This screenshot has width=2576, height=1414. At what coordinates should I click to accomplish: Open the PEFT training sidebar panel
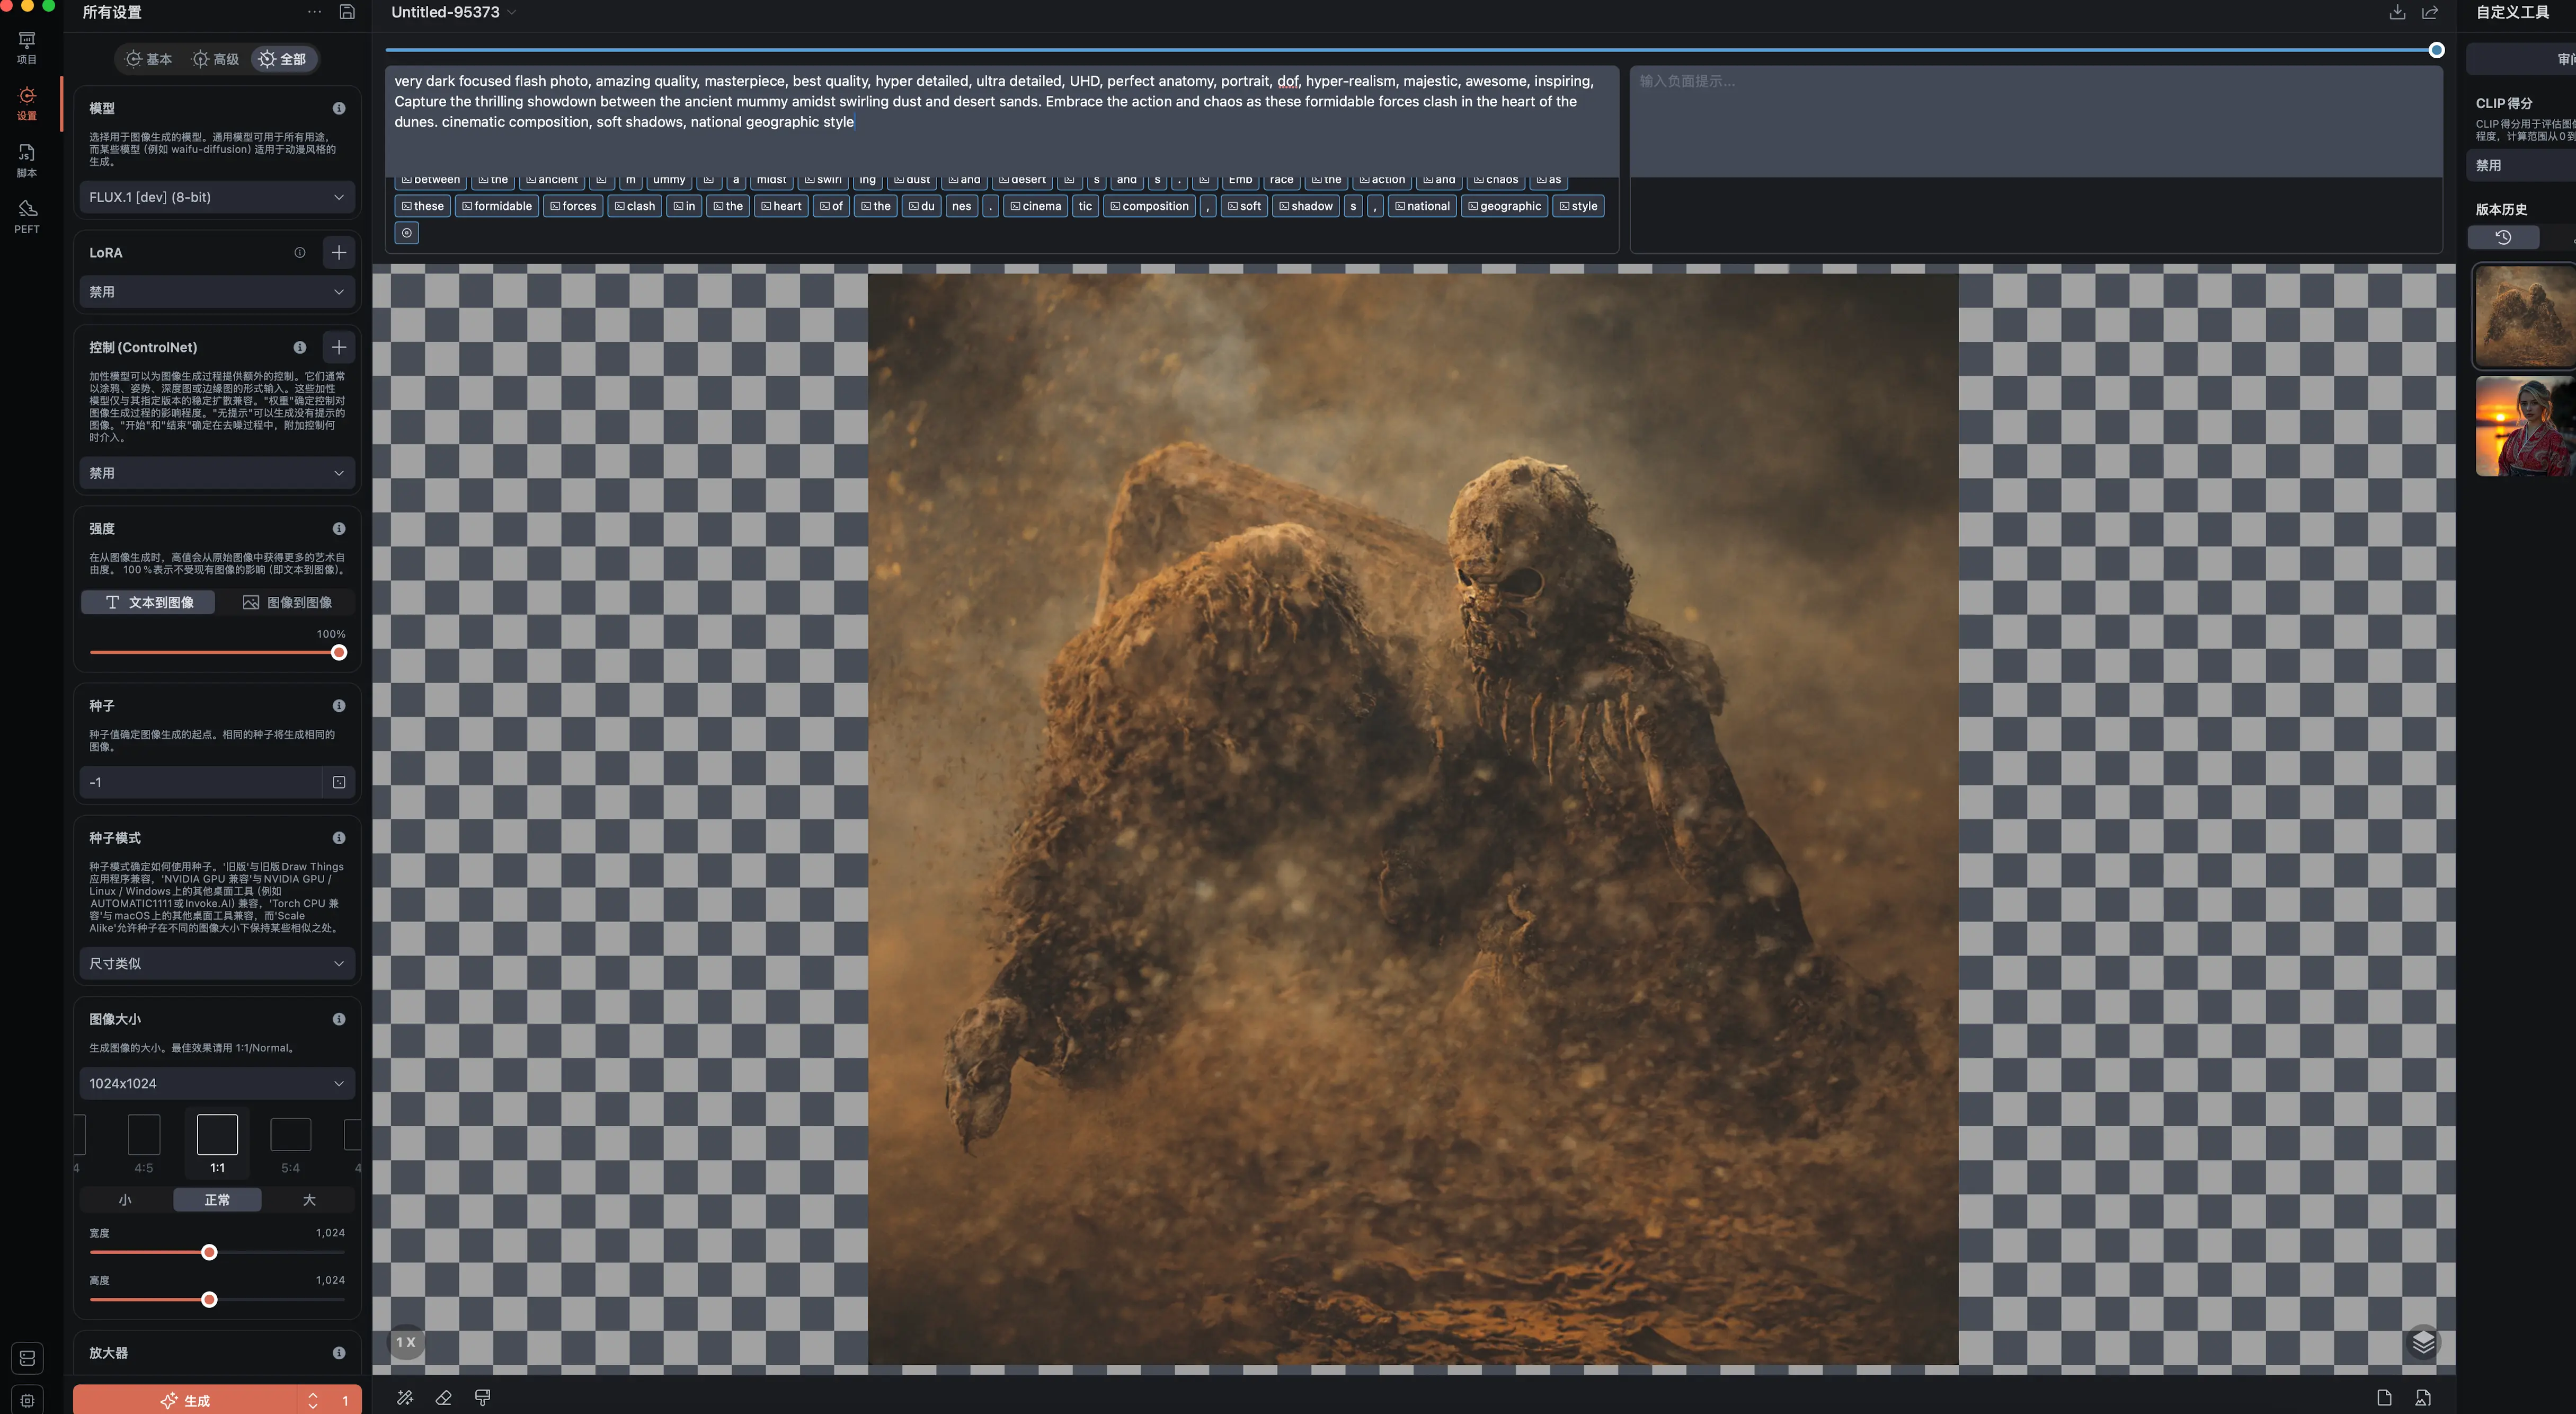coord(27,216)
